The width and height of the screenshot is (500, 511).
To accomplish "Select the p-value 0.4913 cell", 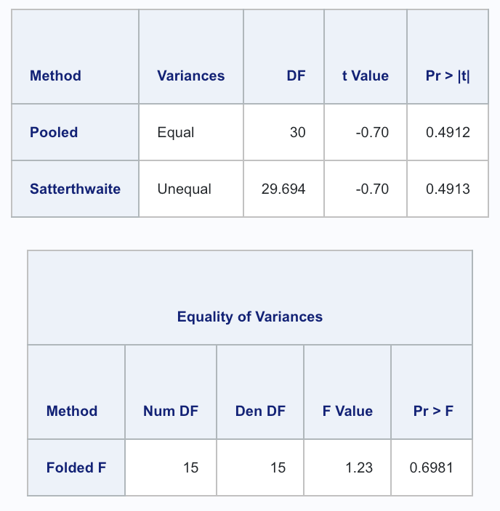I will tap(448, 189).
